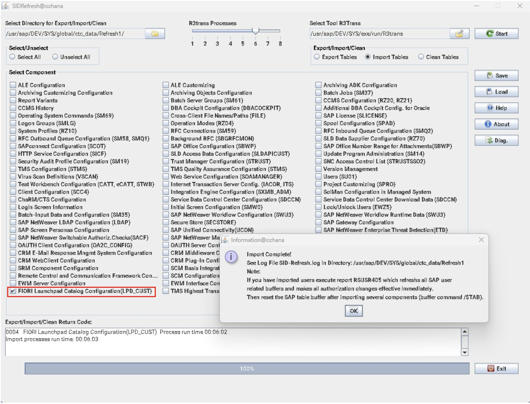The image size is (530, 404).
Task: Dismiss the Import Complete dialog with OK
Action: (354, 311)
